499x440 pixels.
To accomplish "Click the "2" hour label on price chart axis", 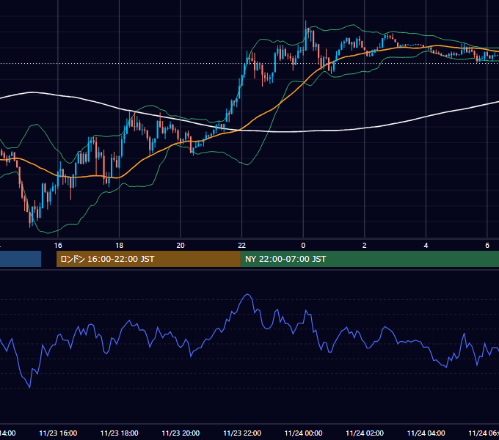I will coord(365,246).
